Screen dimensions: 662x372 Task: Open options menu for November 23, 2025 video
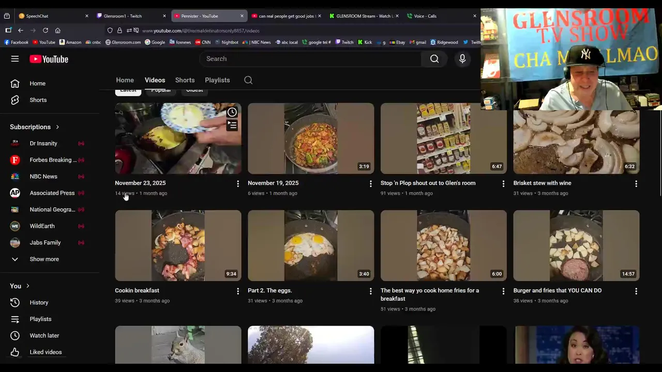pyautogui.click(x=238, y=183)
